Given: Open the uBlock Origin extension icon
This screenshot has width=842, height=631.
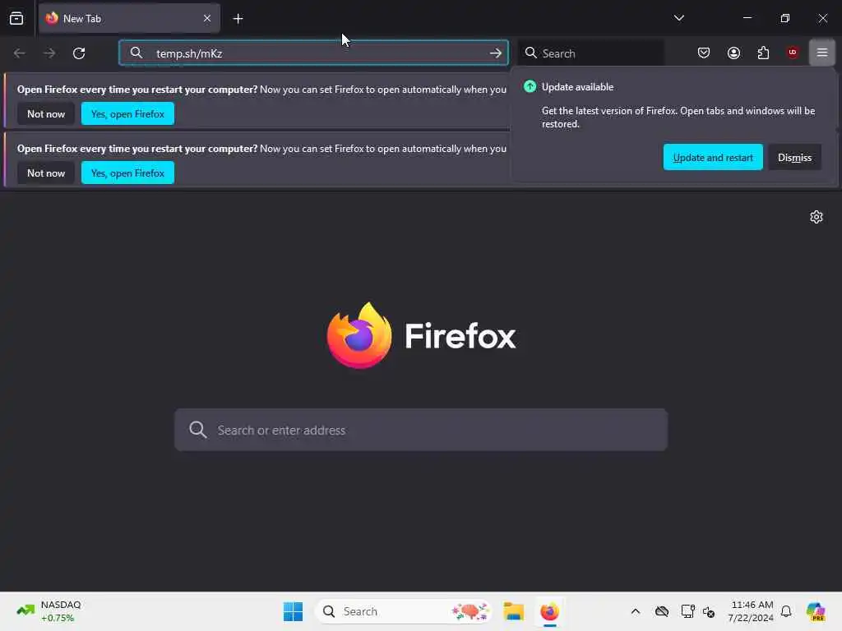Looking at the screenshot, I should point(793,52).
